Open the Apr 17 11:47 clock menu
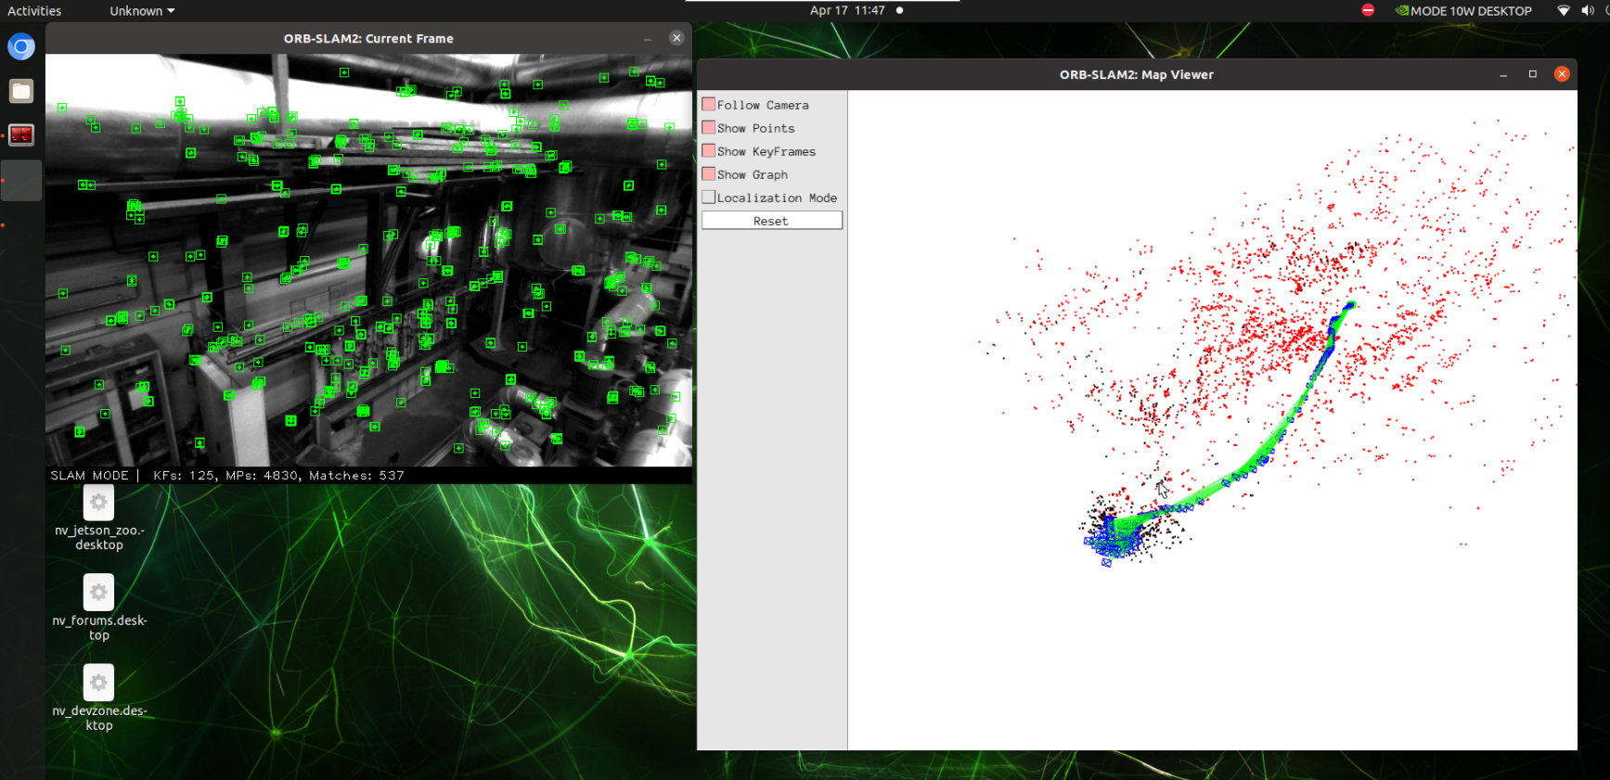This screenshot has height=780, width=1610. point(847,11)
